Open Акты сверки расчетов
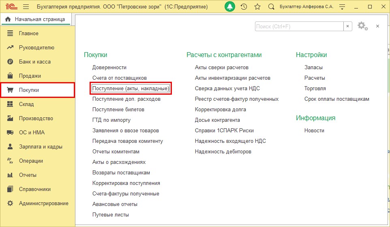Screen dimensions: 390x227 [x=222, y=67]
